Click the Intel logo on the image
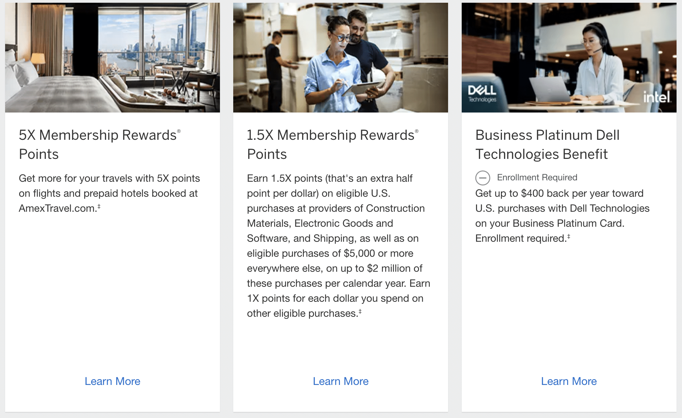 [657, 97]
